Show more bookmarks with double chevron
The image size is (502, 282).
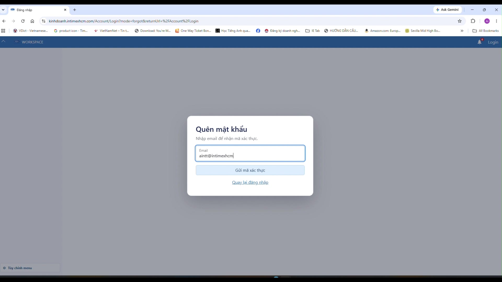462,31
